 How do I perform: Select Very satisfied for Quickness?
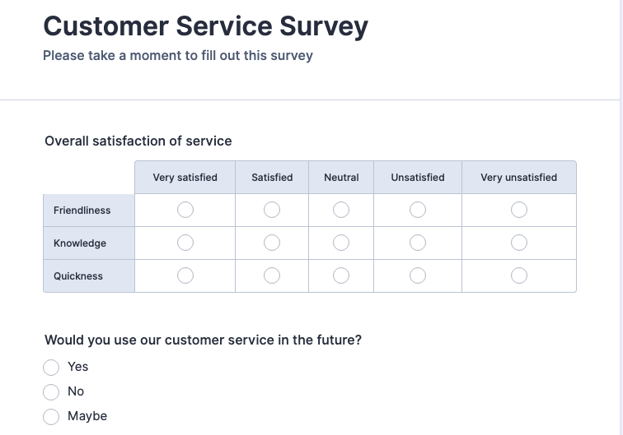pos(185,275)
